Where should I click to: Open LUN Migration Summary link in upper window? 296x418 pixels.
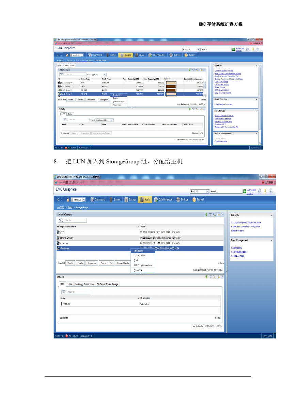223,104
